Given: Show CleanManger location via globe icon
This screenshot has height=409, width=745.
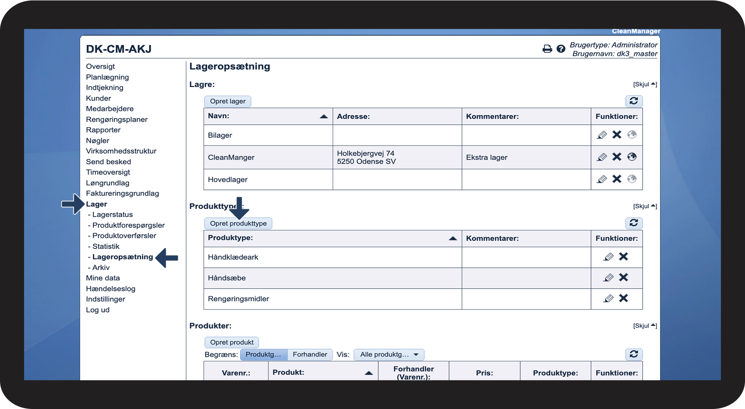Looking at the screenshot, I should point(632,157).
